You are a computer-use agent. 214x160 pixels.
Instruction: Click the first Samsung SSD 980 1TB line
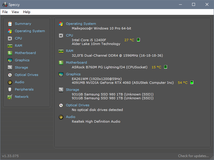click(x=113, y=94)
